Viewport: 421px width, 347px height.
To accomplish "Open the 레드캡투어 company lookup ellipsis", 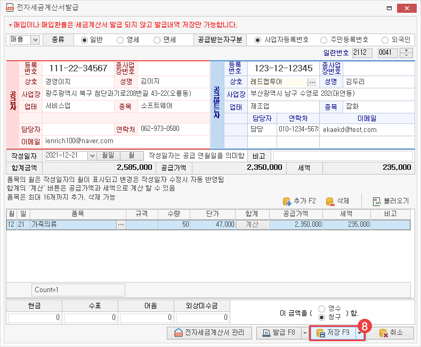I will [x=312, y=82].
